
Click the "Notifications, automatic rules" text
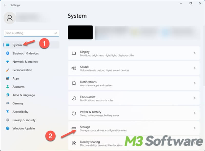click(97, 100)
